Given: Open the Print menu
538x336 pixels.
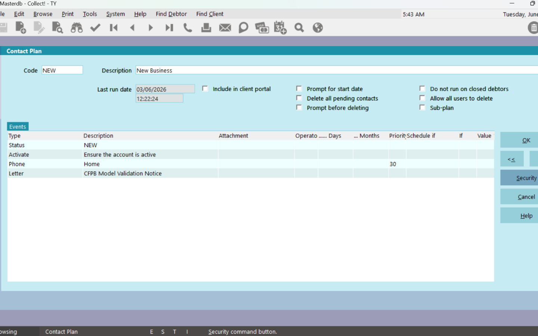Looking at the screenshot, I should (68, 14).
